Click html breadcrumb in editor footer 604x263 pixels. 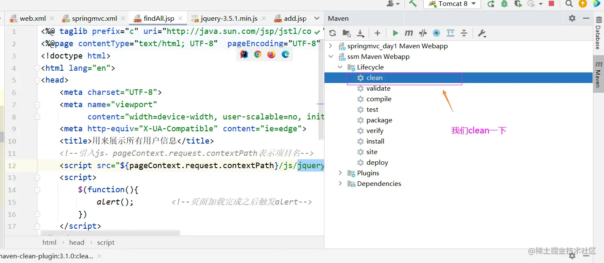(x=49, y=242)
